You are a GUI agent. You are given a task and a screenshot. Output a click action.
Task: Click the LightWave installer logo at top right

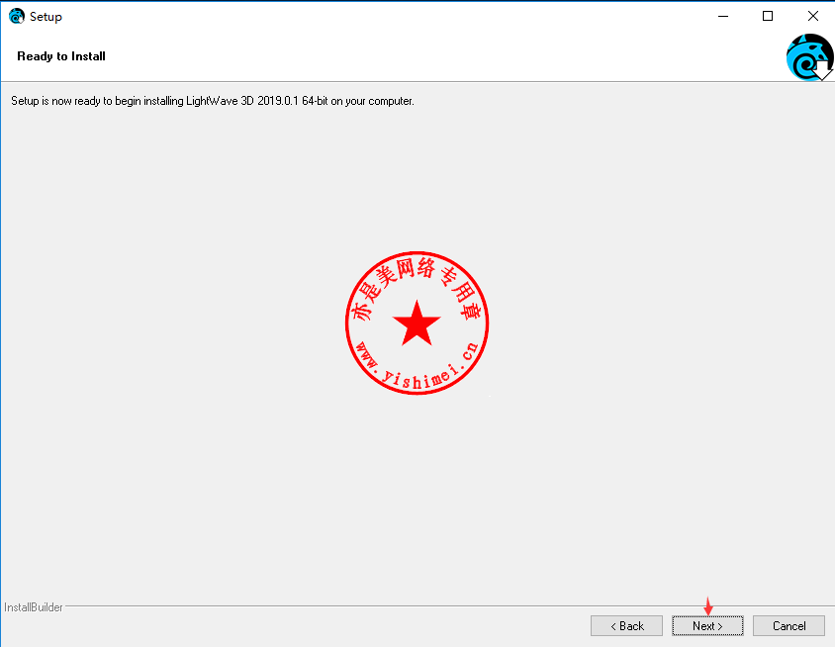(809, 57)
